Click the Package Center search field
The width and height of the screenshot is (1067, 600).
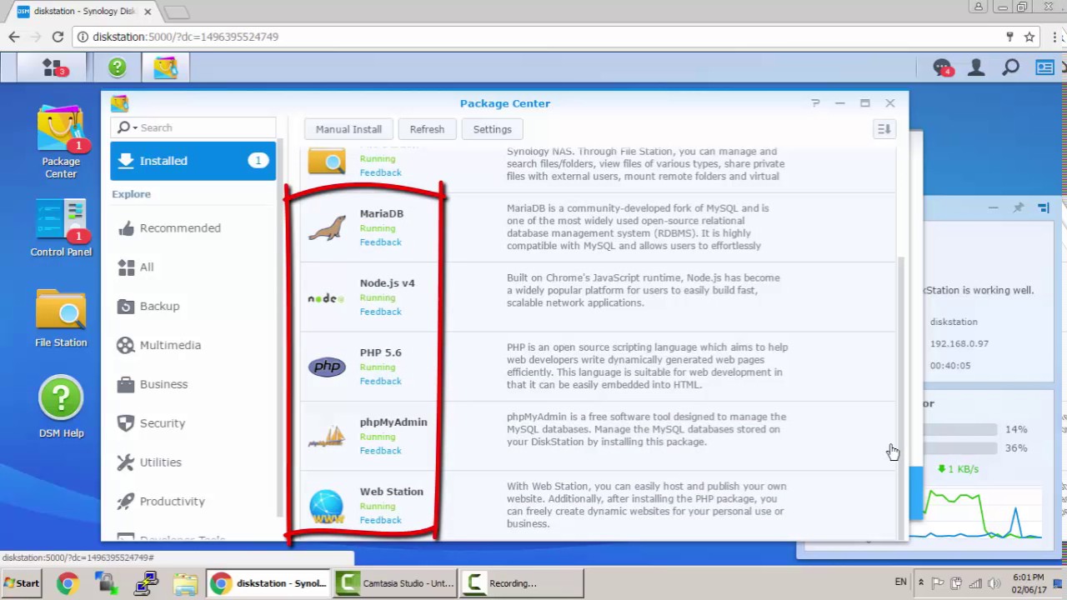[x=193, y=127]
